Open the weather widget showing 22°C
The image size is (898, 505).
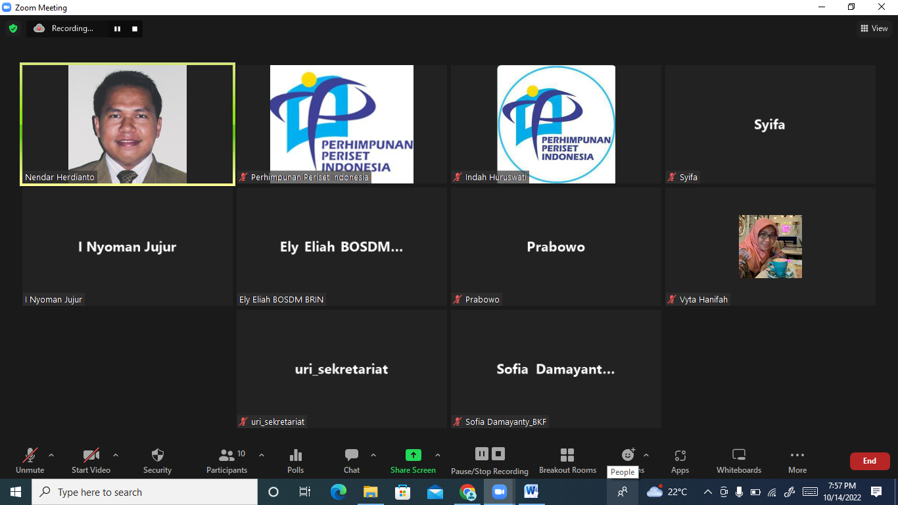tap(667, 492)
